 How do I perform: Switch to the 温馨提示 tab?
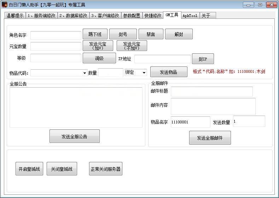[x=15, y=16]
